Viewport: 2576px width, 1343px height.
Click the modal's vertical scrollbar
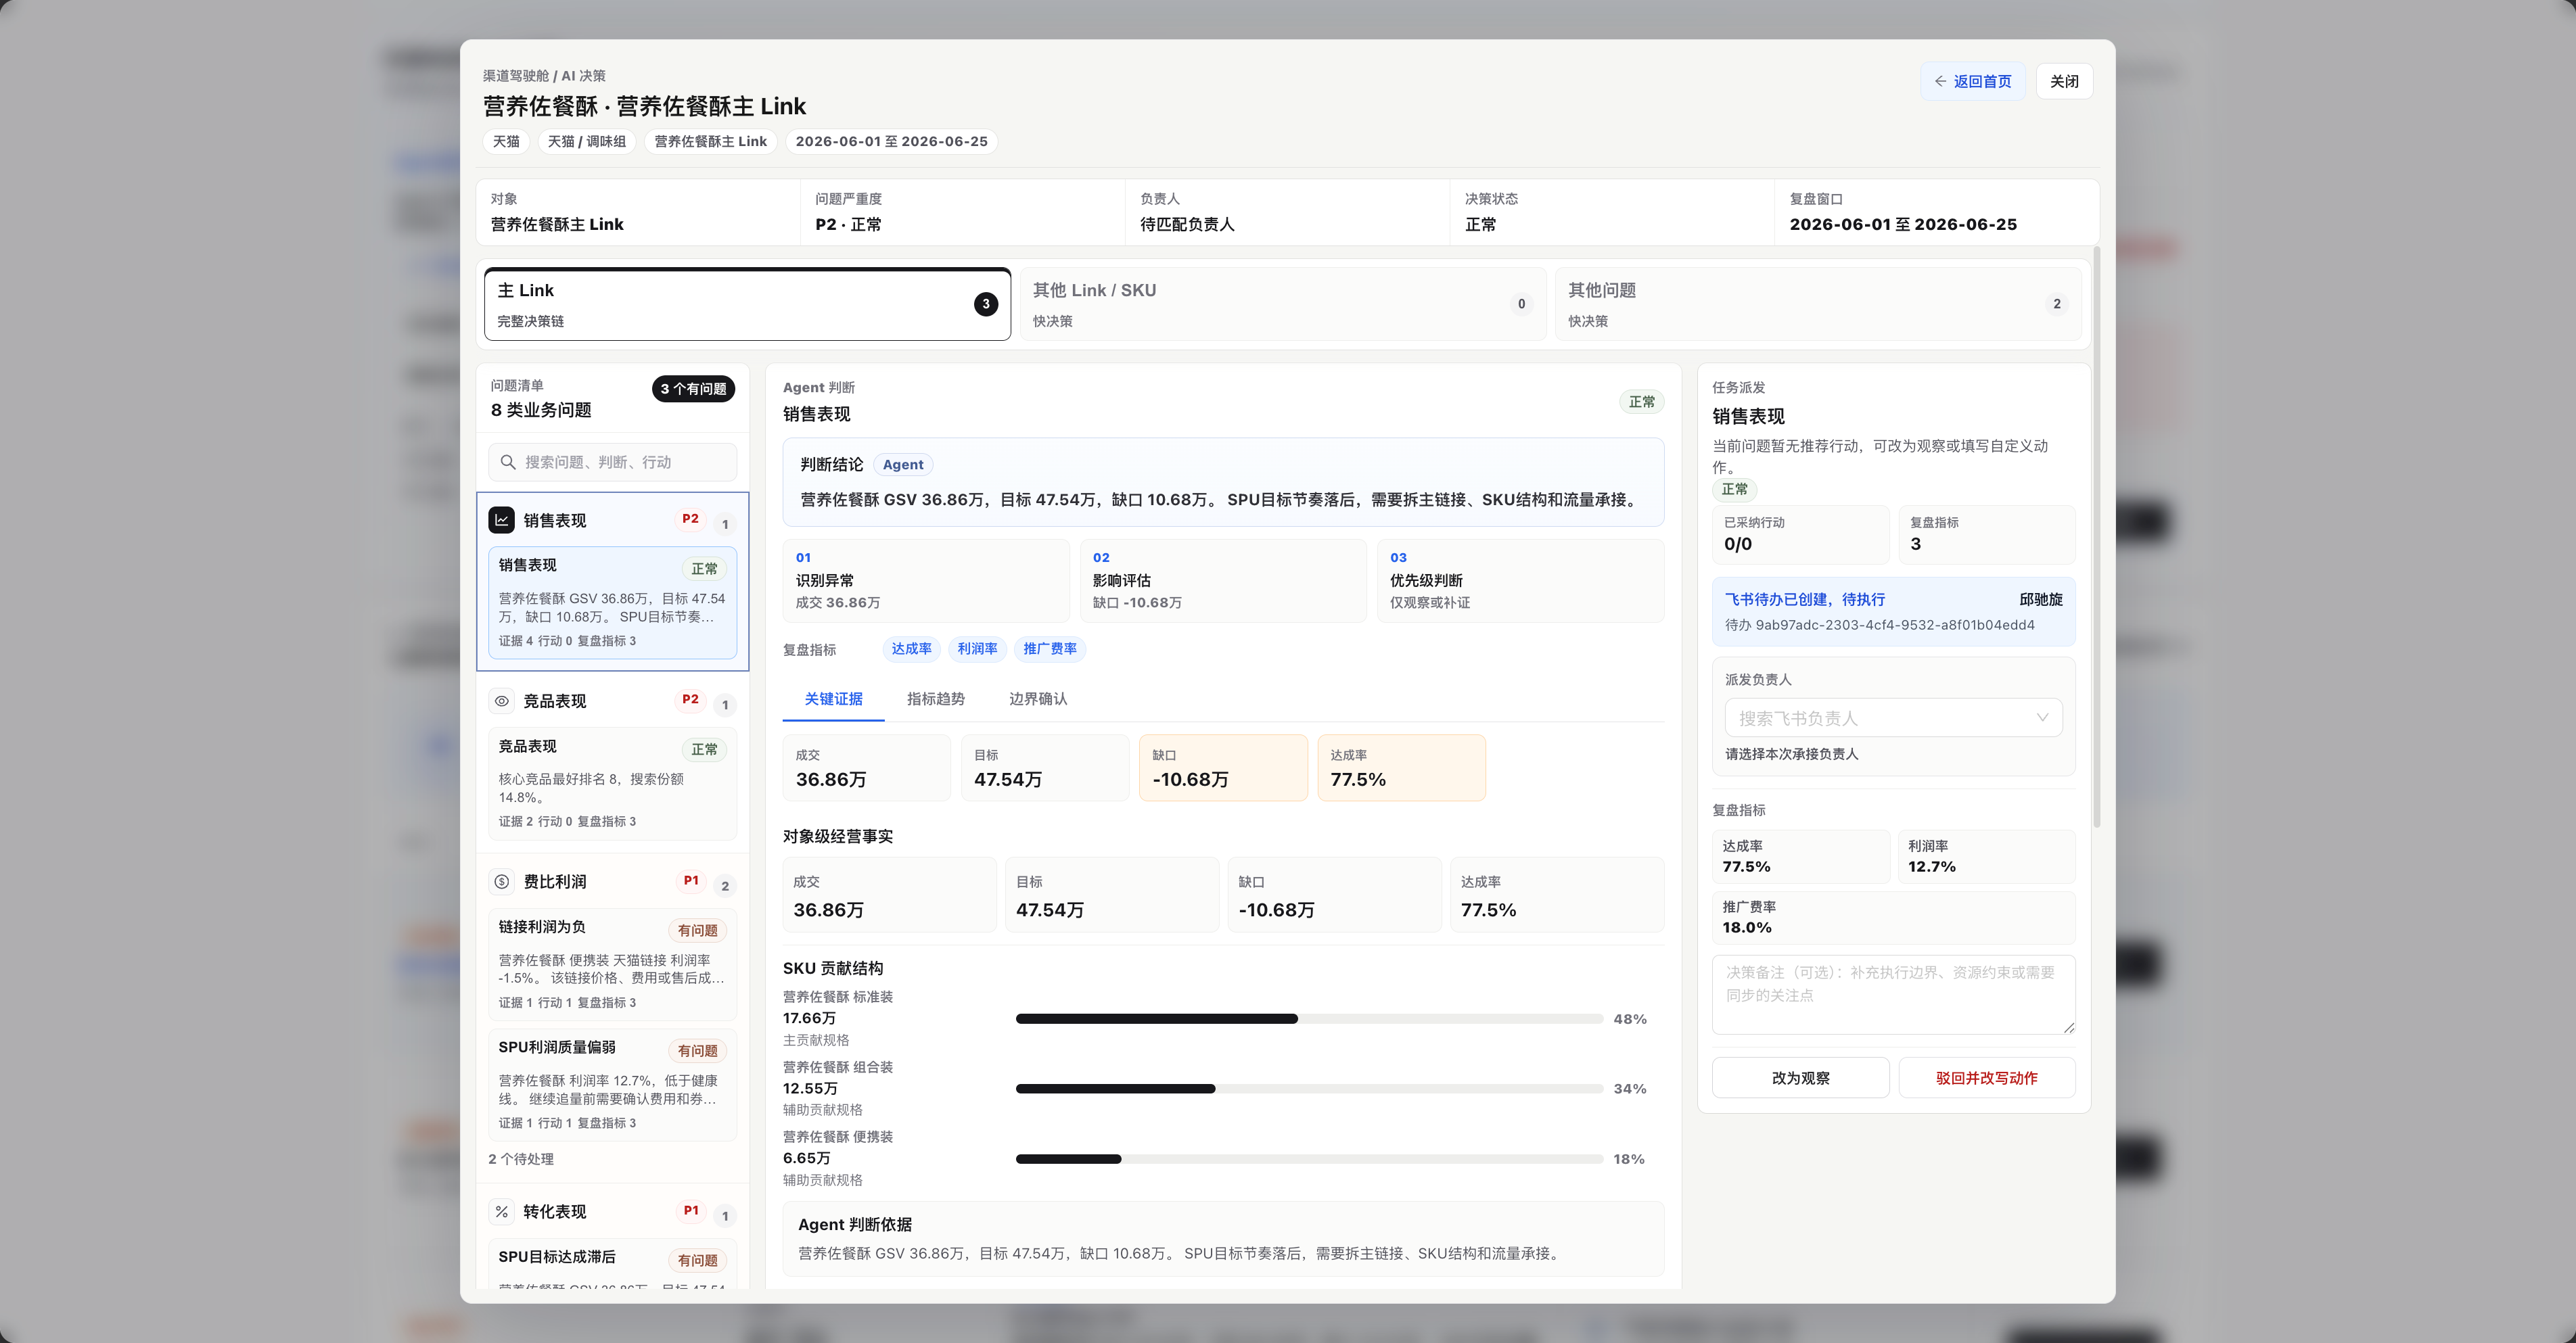2096,536
